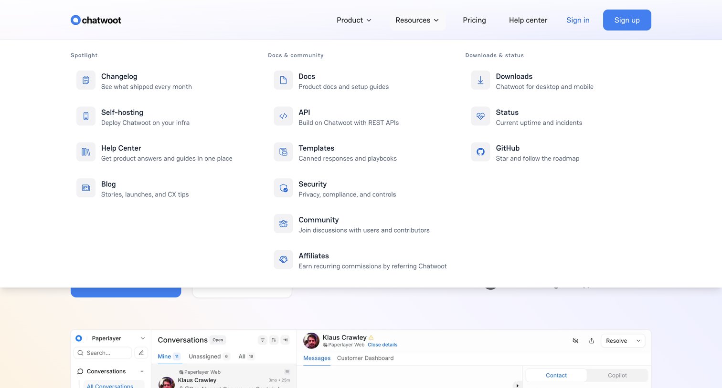Click the Affiliates handshake icon
Viewport: 722px width, 388px height.
coord(283,260)
